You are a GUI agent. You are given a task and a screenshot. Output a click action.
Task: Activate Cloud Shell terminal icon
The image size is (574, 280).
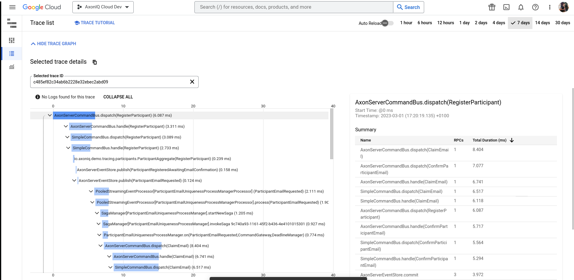coord(506,7)
